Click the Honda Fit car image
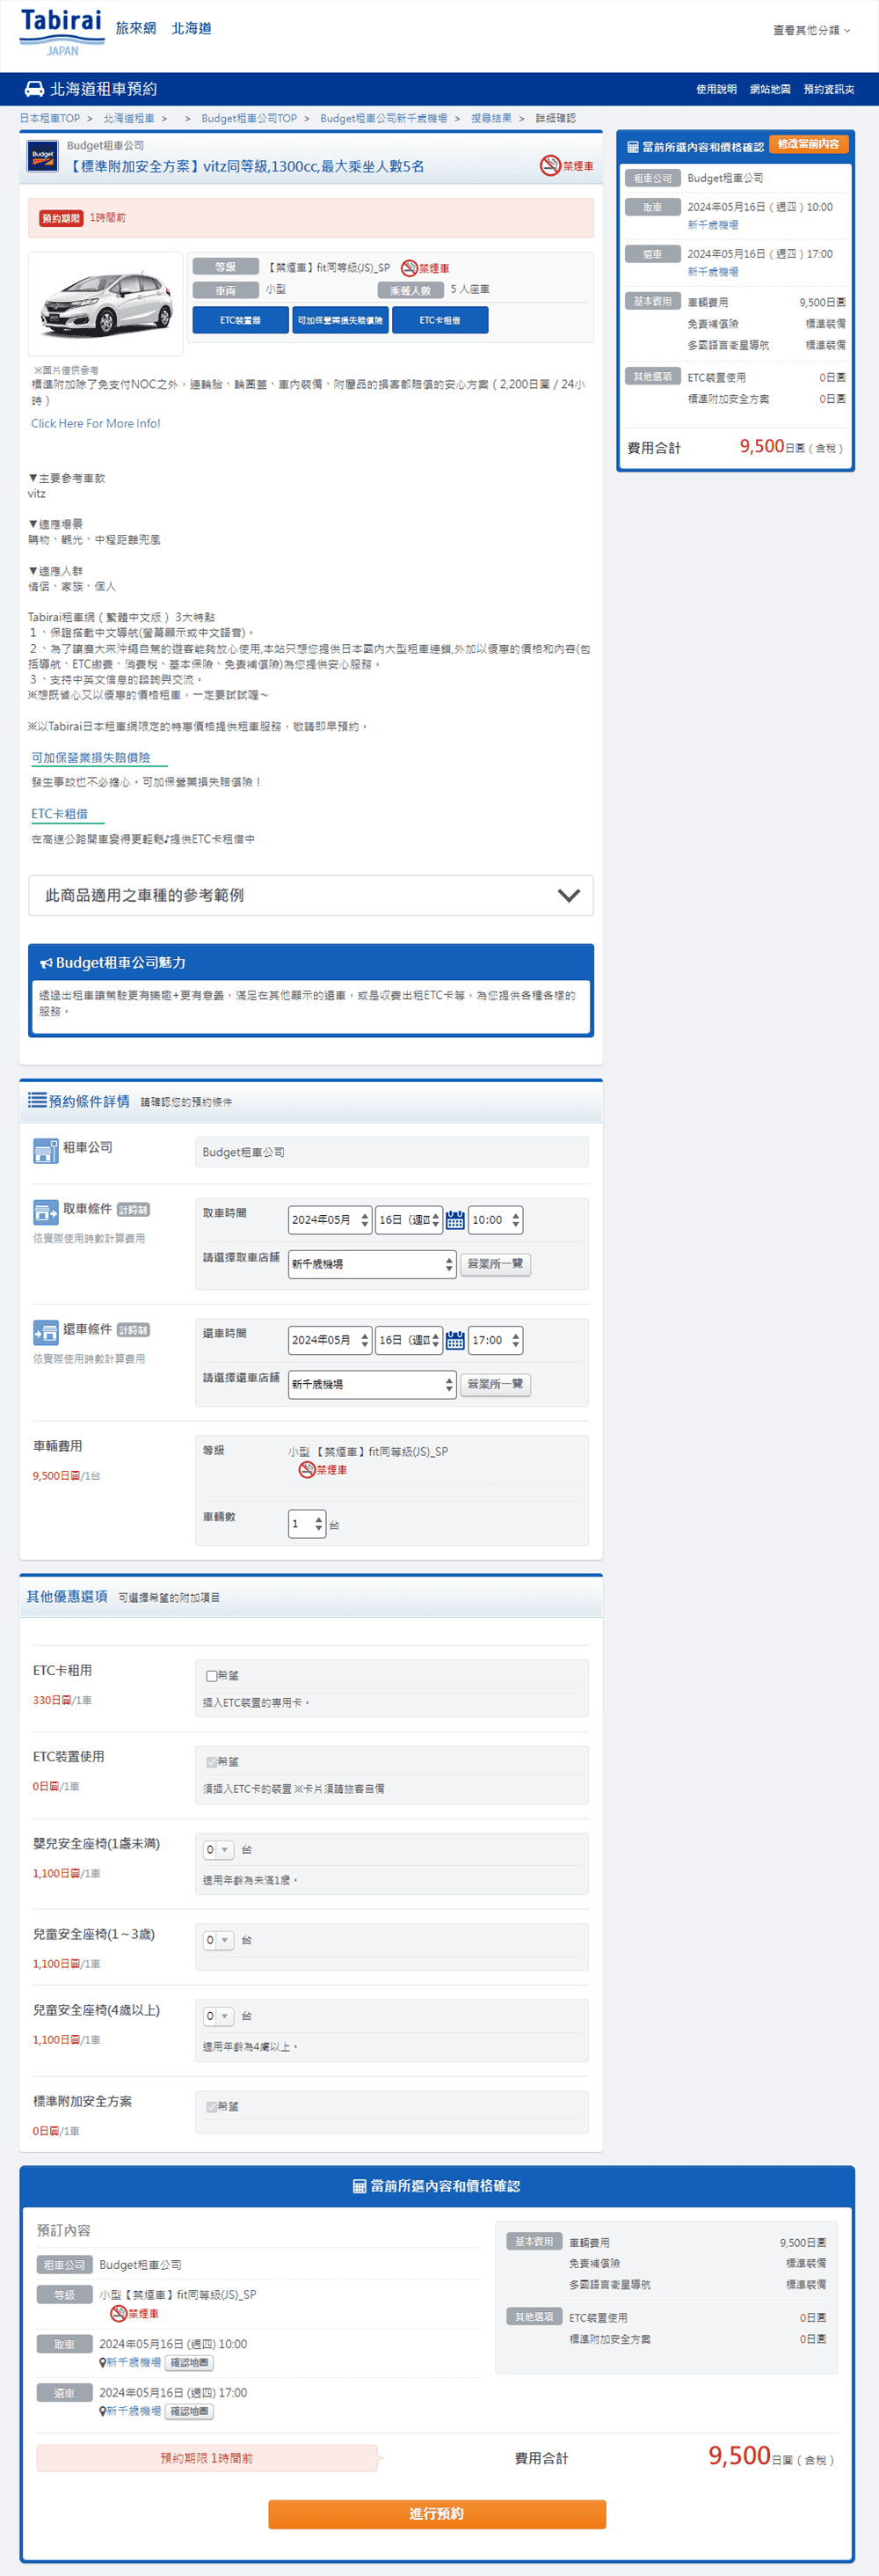The image size is (879, 2576). tap(105, 304)
